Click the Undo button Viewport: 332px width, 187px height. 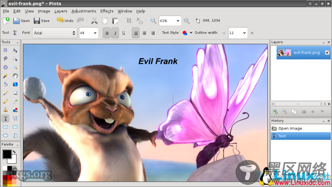(65, 20)
